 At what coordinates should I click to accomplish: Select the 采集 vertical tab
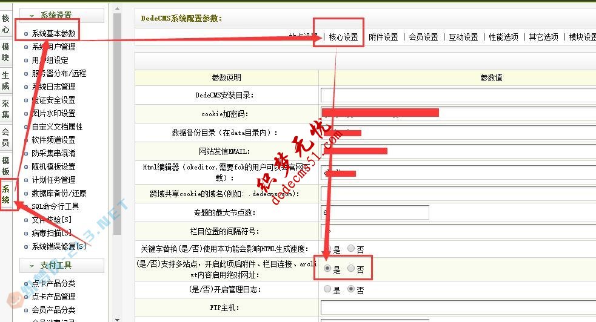[x=5, y=109]
